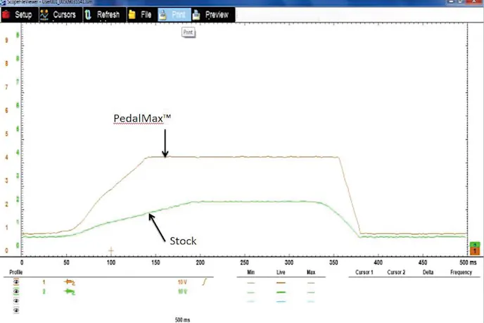The image size is (484, 323).
Task: Click the Cursor 1 column header
Action: click(363, 271)
